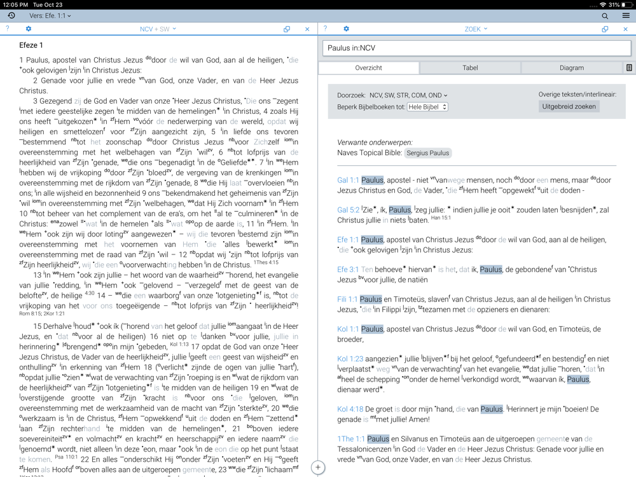The image size is (636, 477).
Task: Open the 1The 1:1 result link
Action: coord(351,439)
